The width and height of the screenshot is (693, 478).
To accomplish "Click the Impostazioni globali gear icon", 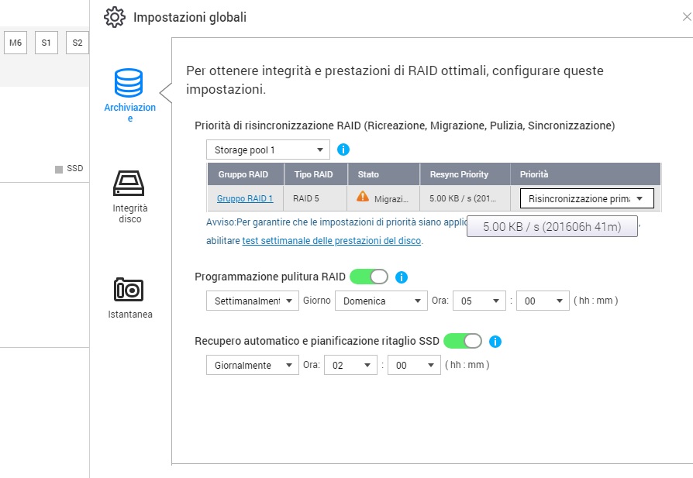I will pos(115,17).
